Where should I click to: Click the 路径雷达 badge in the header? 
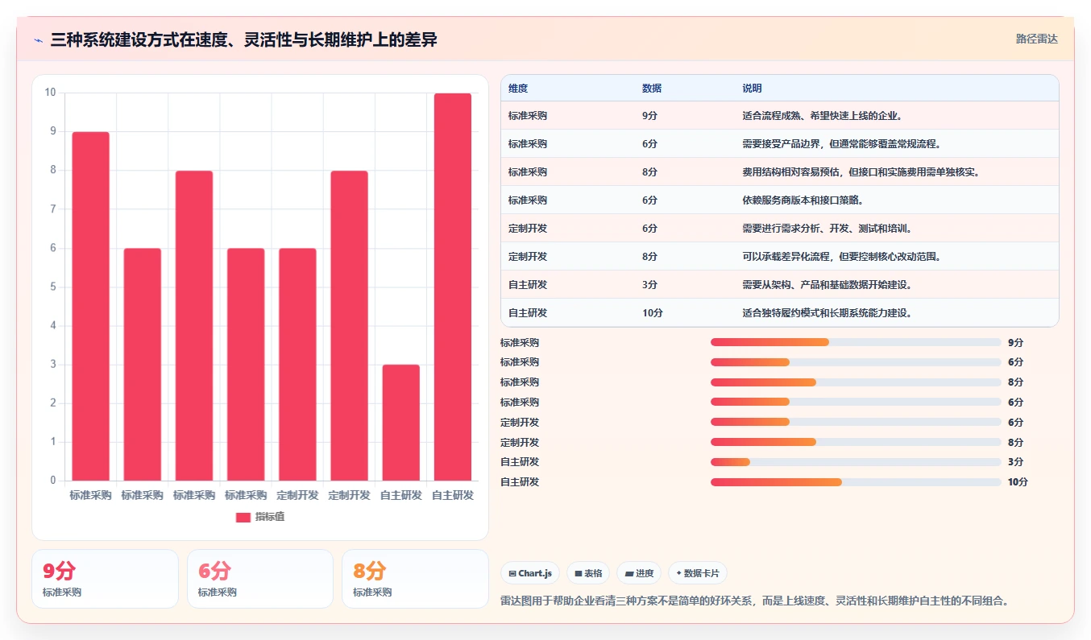[1036, 39]
